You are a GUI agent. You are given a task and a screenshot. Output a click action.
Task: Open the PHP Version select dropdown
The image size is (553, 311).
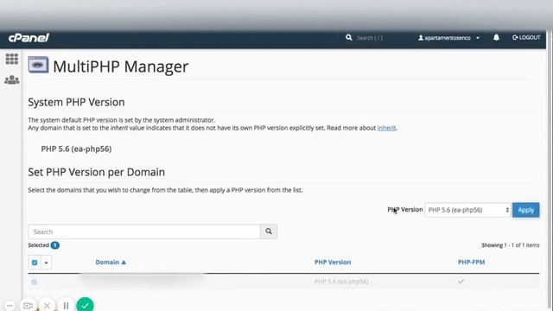[x=467, y=210]
